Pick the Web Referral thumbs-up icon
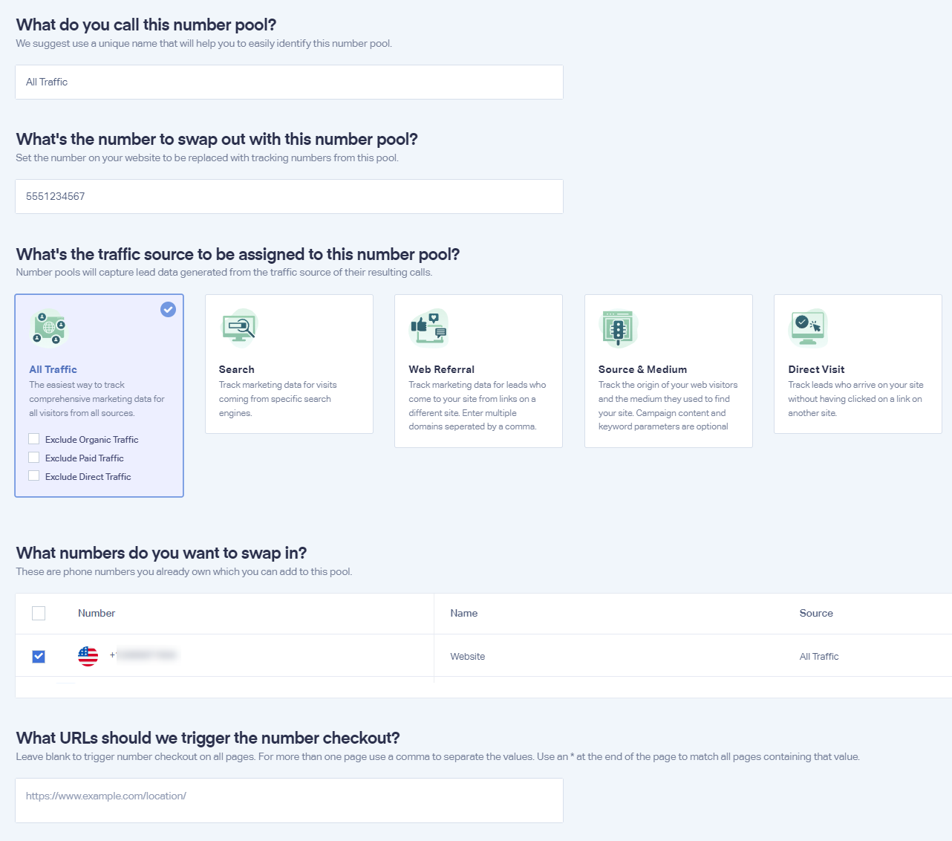 point(429,328)
